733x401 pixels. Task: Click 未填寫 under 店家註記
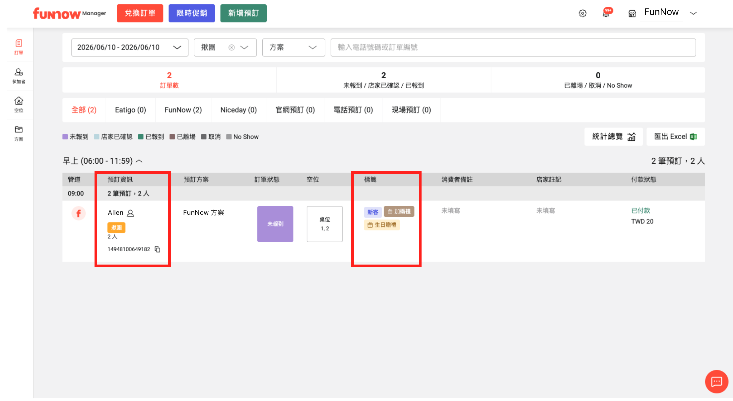[546, 211]
